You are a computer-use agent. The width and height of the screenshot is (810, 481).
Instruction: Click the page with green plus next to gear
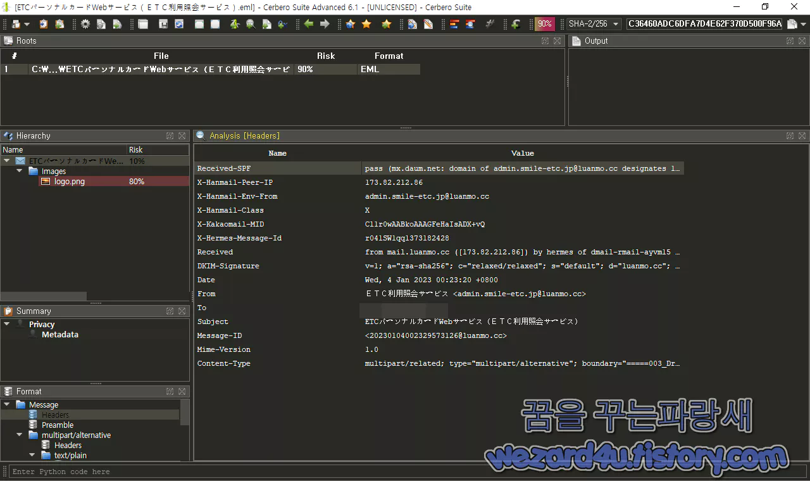tap(117, 24)
